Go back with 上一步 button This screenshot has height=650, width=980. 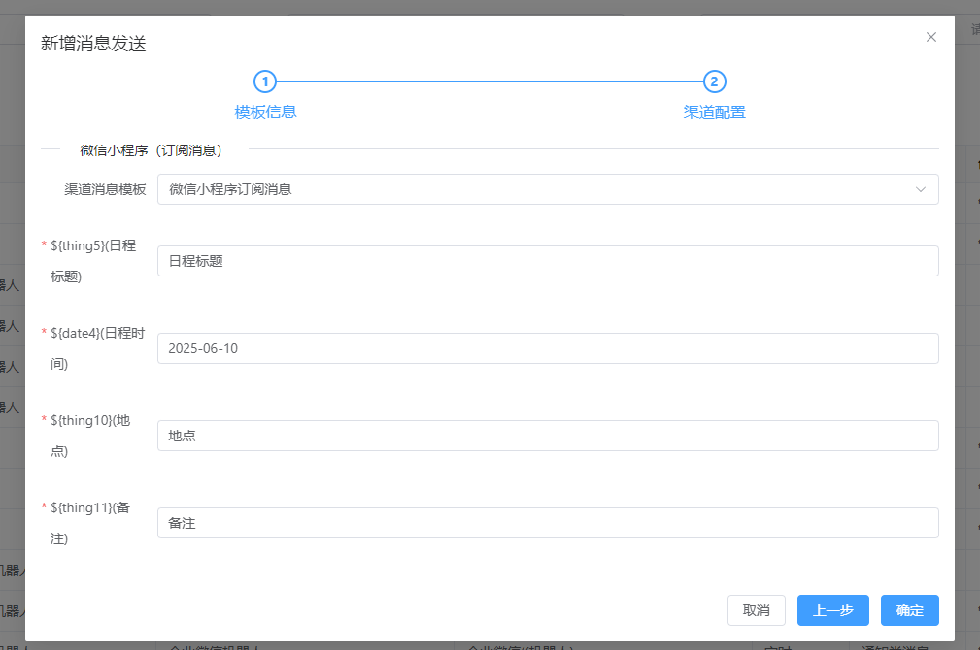[x=832, y=610]
